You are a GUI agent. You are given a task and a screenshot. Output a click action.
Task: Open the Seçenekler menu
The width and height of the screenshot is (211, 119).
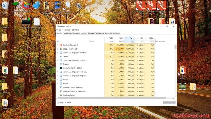(x=66, y=30)
